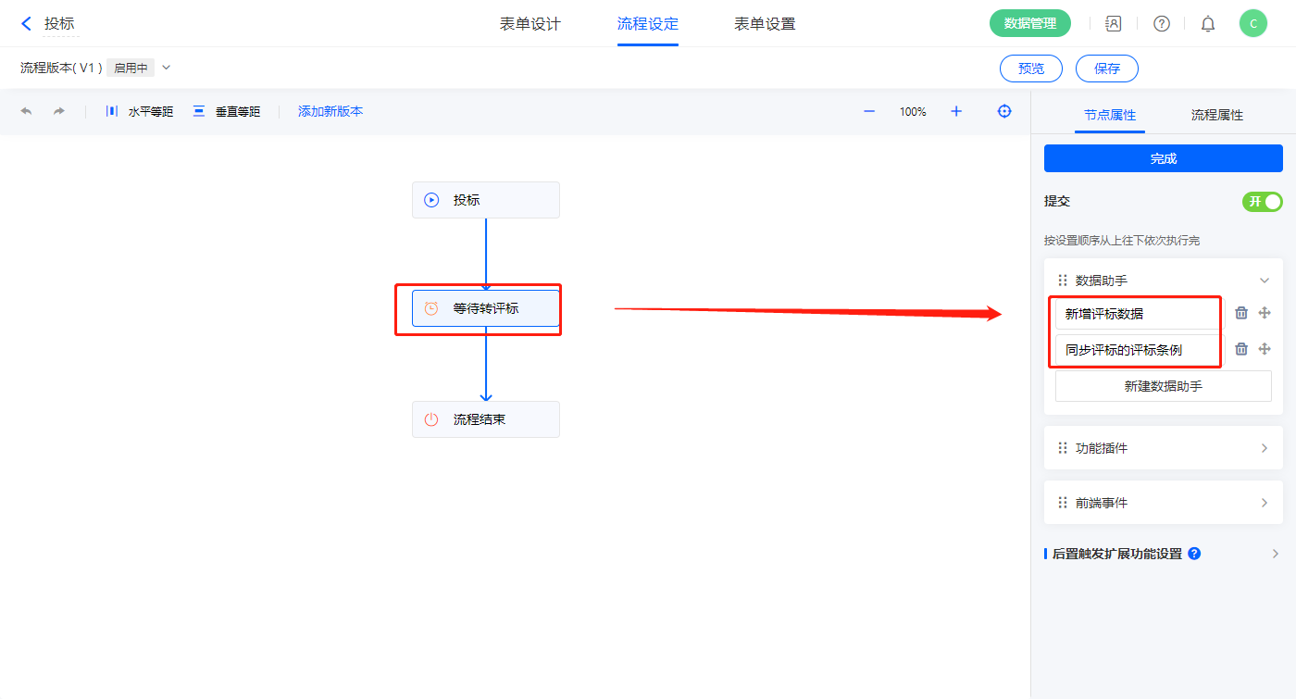Click the 新建数据助手 button

coord(1163,386)
